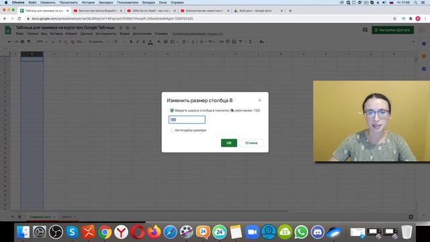Click the Sheets home logo icon
Viewport: 430px width, 242px height.
(8, 30)
